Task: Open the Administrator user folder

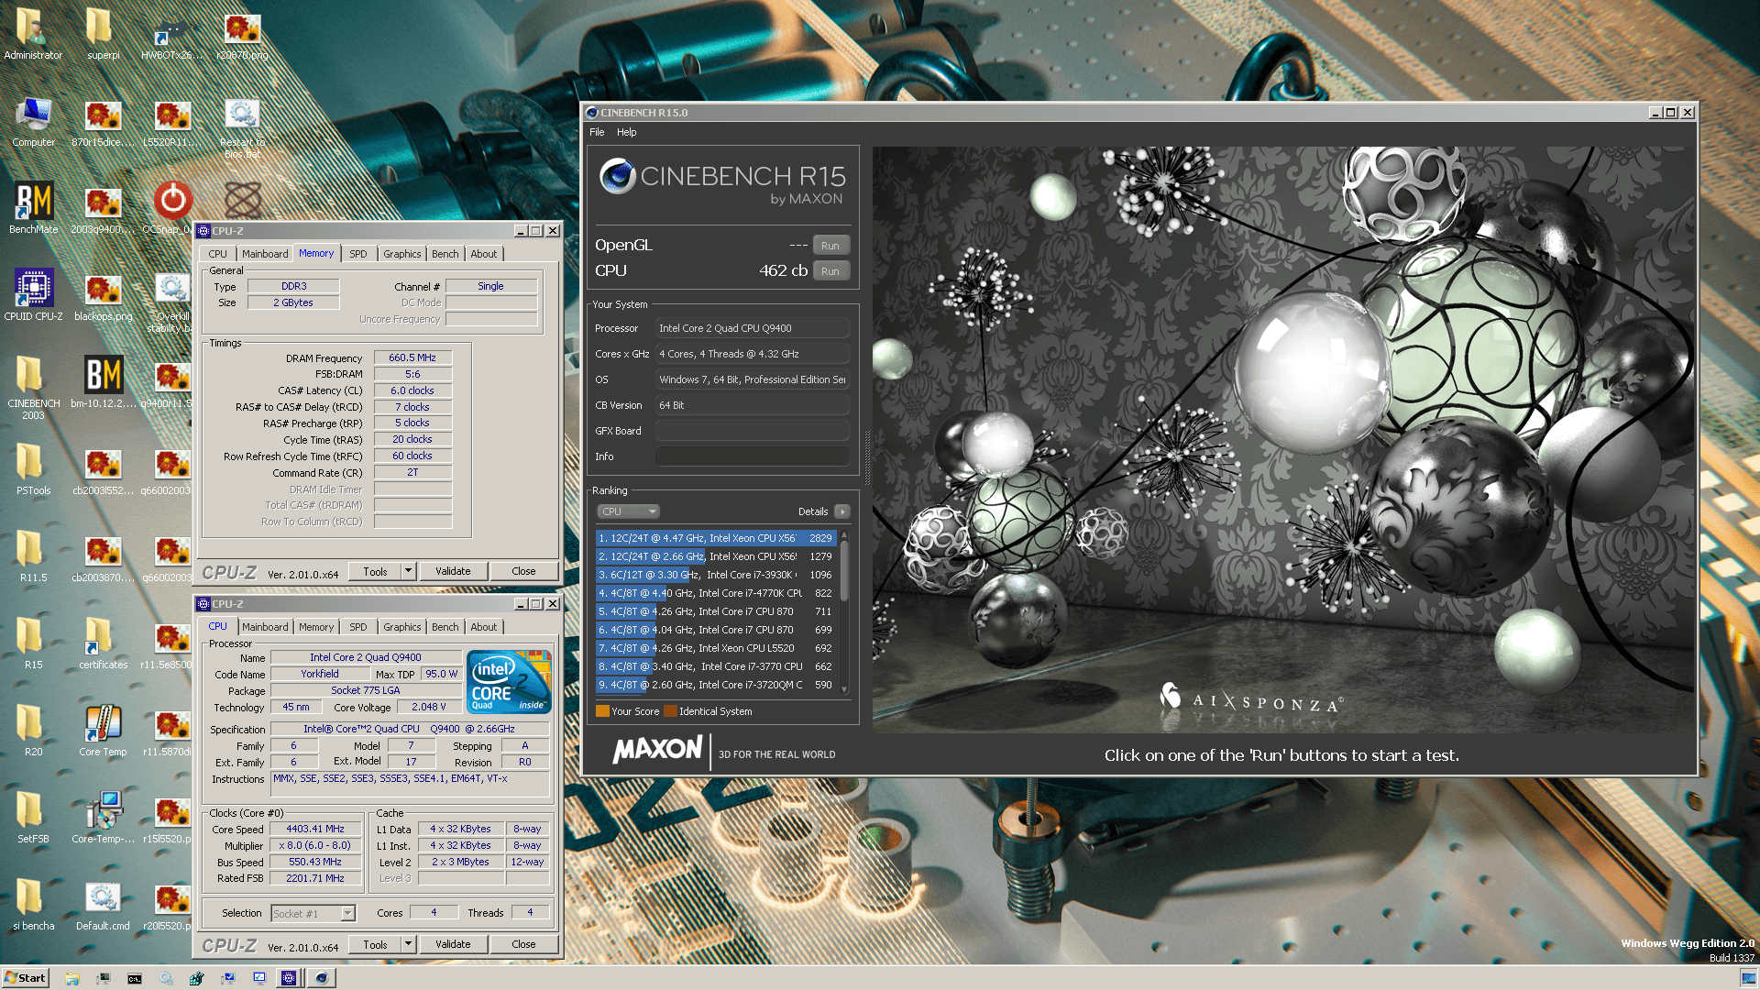Action: click(34, 34)
